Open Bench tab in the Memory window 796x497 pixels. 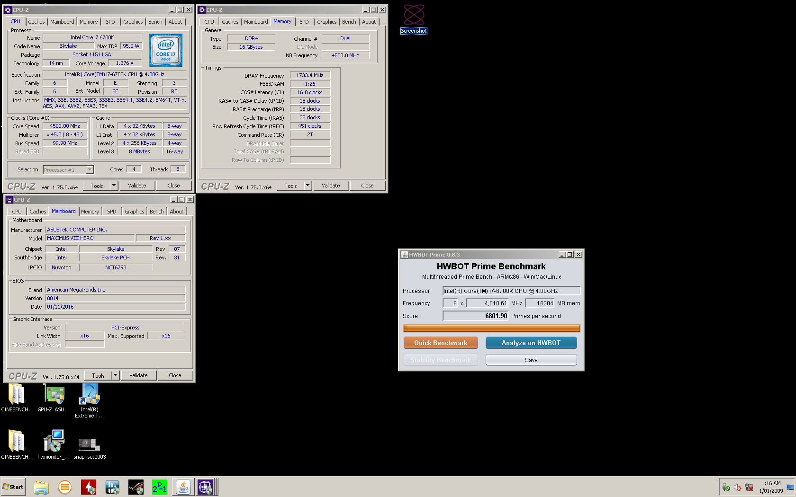tap(349, 22)
